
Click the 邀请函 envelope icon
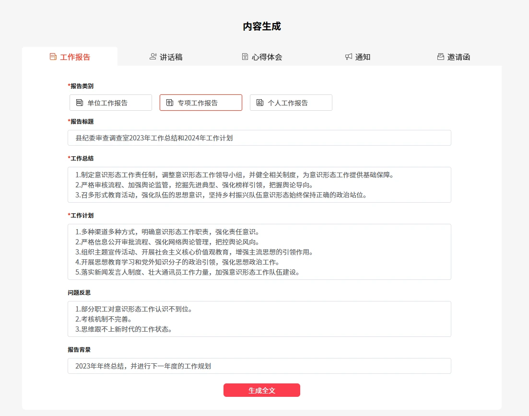441,57
